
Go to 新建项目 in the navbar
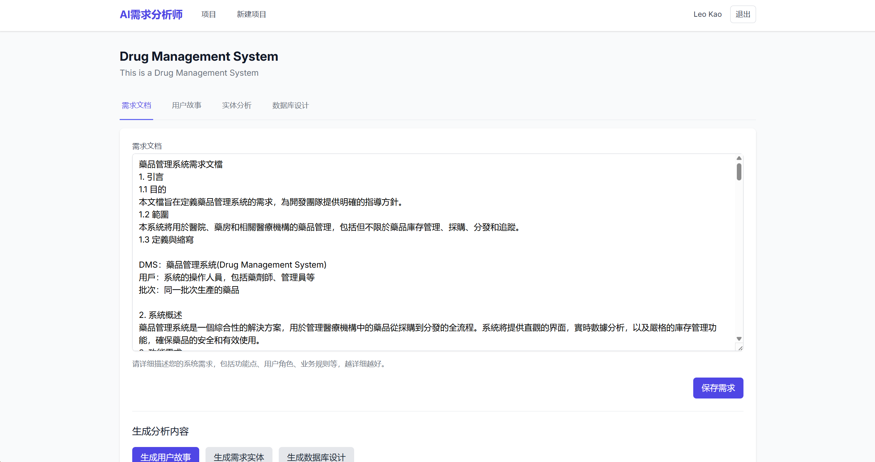(x=251, y=14)
